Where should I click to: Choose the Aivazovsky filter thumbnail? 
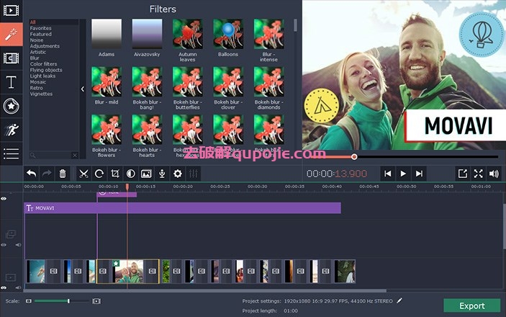(x=147, y=34)
